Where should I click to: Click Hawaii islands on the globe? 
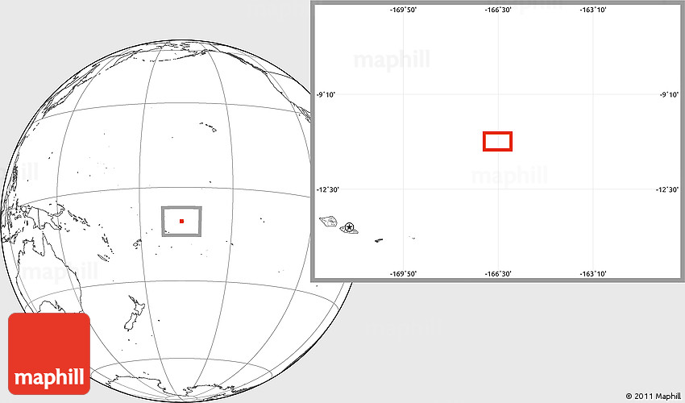point(209,127)
